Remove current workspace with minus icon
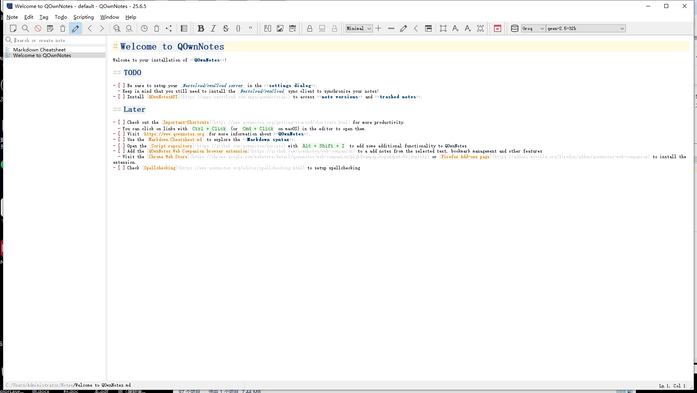This screenshot has width=697, height=393. (x=391, y=28)
